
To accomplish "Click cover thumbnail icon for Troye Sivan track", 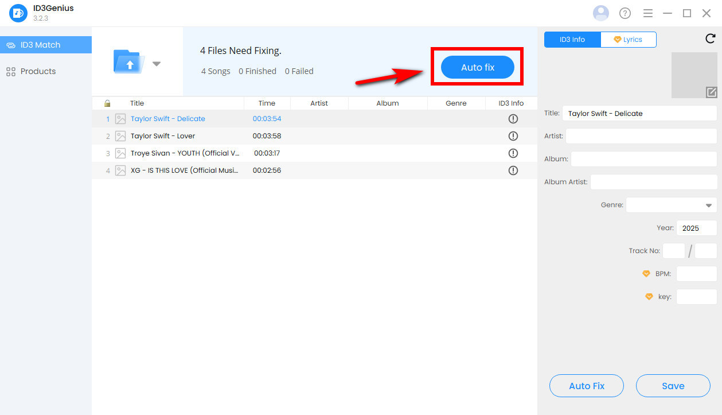I will click(x=120, y=153).
